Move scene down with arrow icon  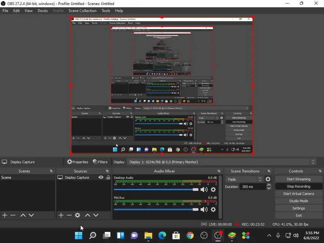[x=31, y=215]
